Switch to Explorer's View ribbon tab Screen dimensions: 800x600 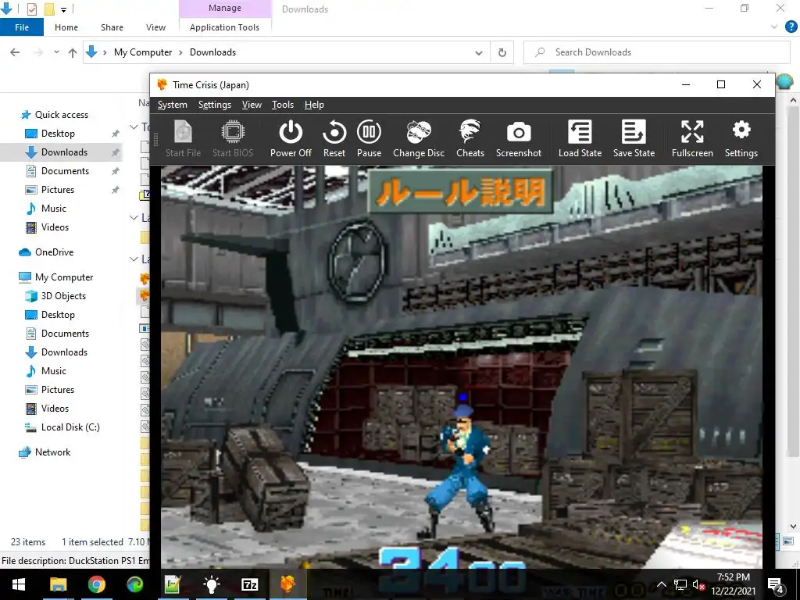tap(155, 27)
